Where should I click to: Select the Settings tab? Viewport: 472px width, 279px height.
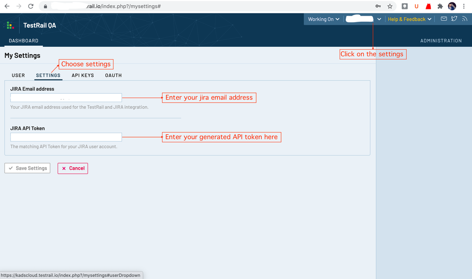click(x=48, y=75)
